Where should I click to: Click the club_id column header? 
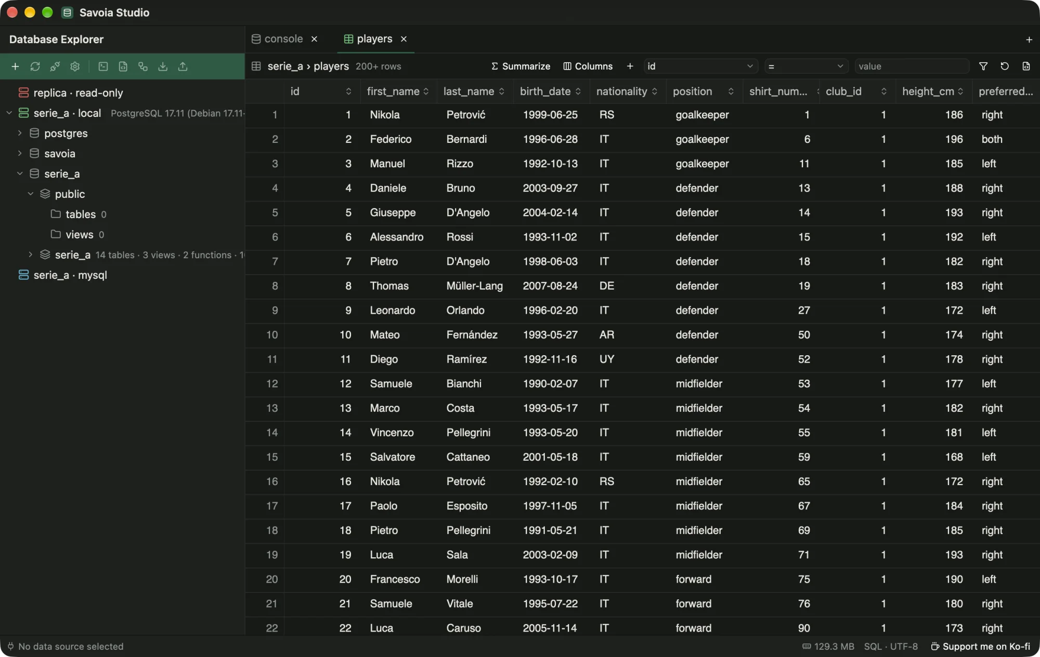[856, 91]
